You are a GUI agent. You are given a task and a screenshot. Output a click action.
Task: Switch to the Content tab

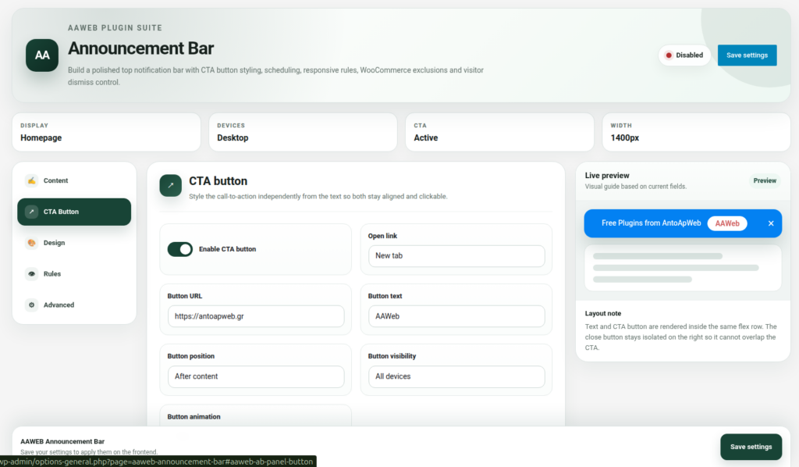74,180
